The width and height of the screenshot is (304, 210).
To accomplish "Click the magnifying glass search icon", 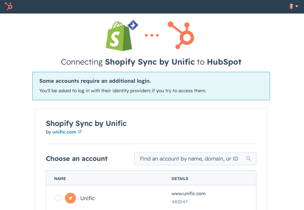I will point(248,159).
